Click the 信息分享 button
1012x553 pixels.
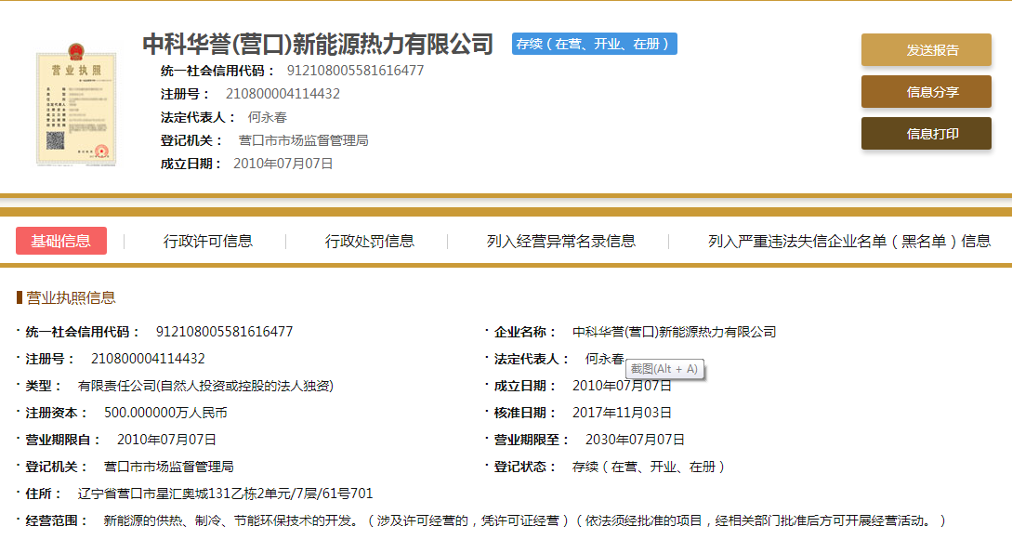tap(927, 92)
